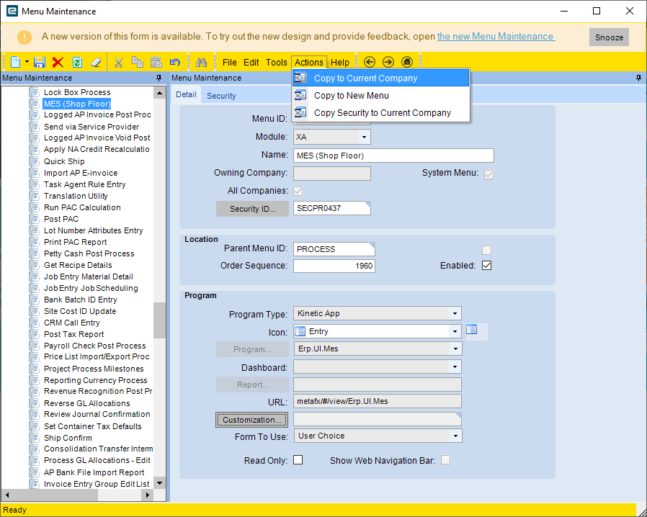Click the Home navigation icon
The height and width of the screenshot is (517, 647).
click(407, 62)
